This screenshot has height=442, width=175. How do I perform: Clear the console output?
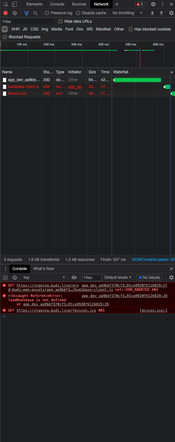(x=15, y=277)
